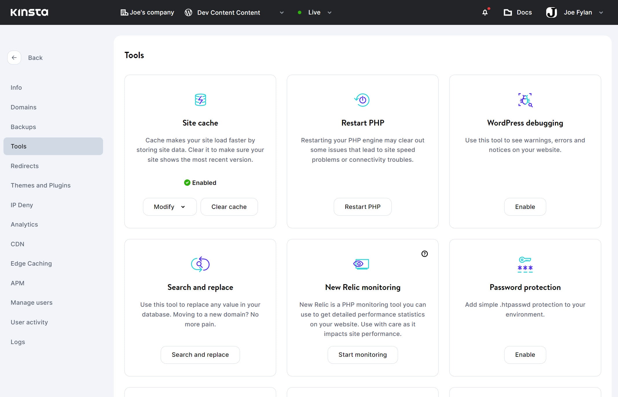
Task: Click the green Live status dot
Action: 300,12
